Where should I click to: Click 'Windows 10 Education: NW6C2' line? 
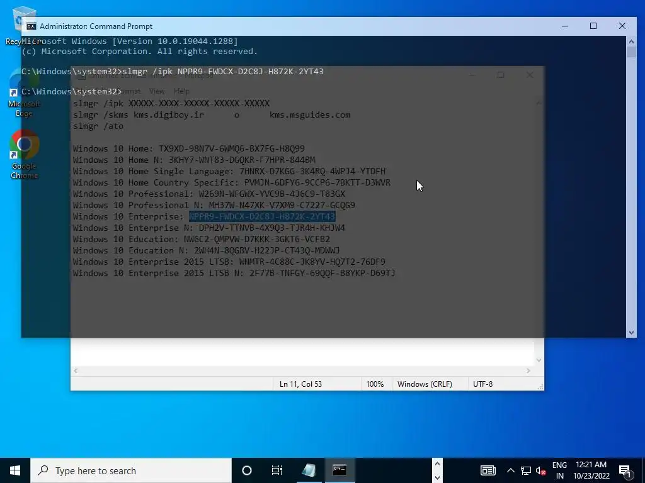coord(202,239)
